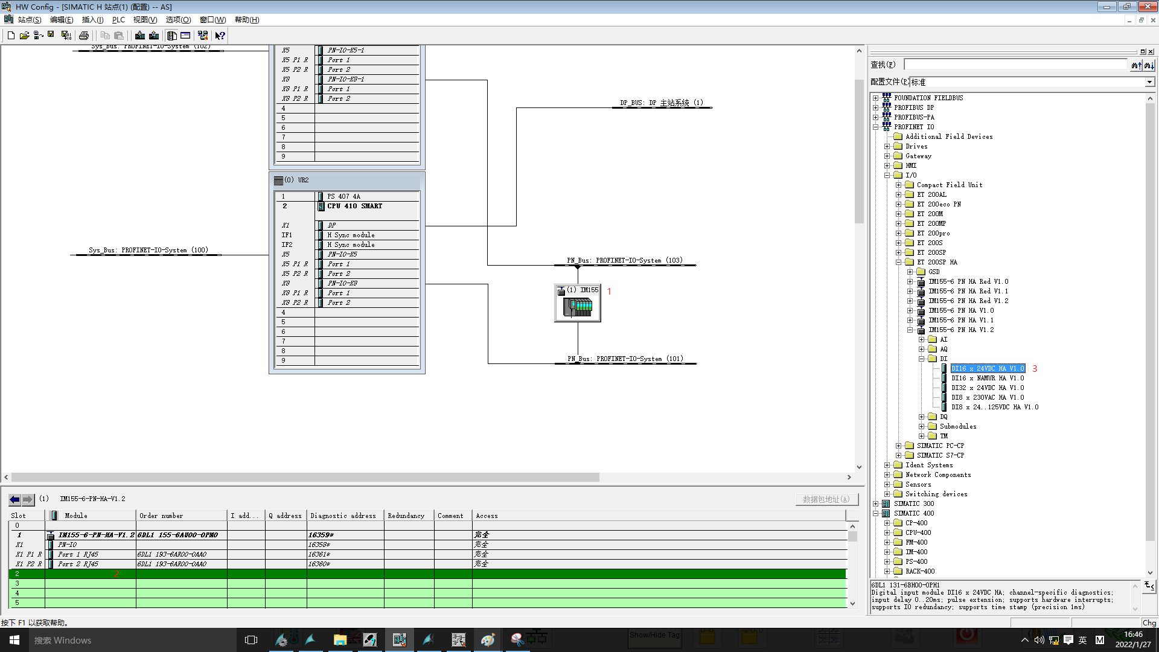Click the catalog search input field

[1015, 65]
